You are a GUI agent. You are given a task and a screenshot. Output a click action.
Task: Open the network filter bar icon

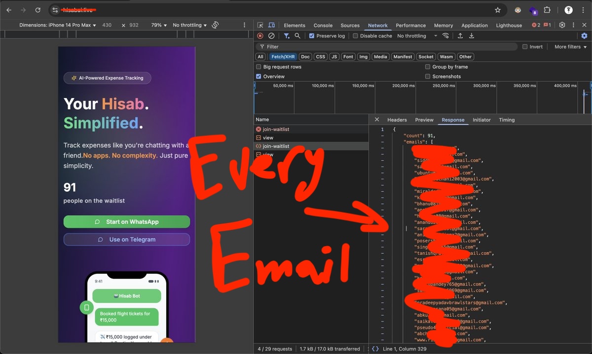286,35
